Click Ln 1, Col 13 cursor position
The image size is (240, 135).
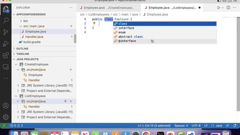click(154, 126)
